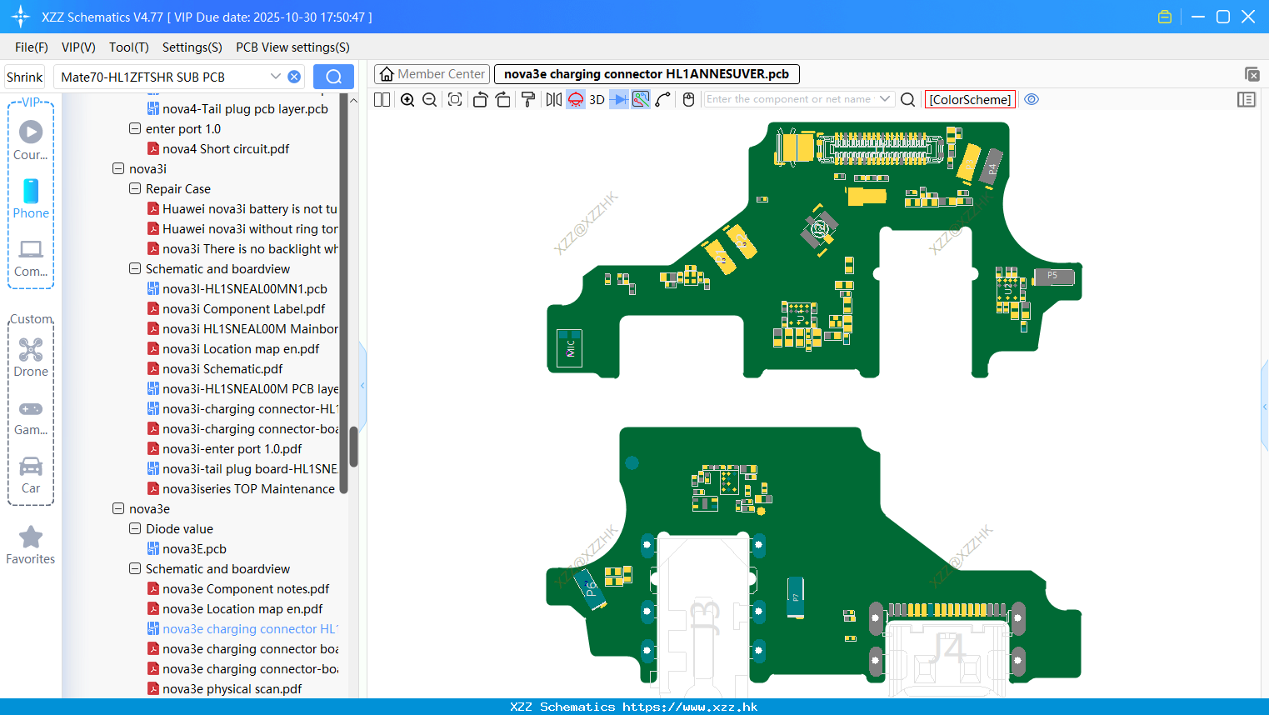The width and height of the screenshot is (1269, 715).
Task: Expand the Mate70 search box dropdown
Action: 275,77
